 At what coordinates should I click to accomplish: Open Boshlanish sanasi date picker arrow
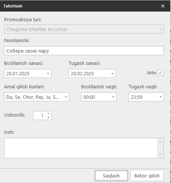point(48,73)
